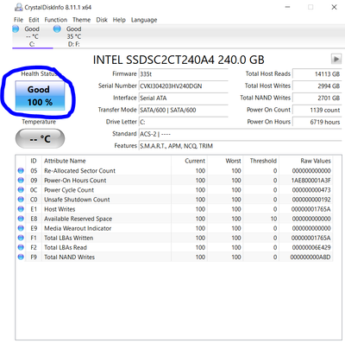Open the Disk menu
This screenshot has width=345, height=343.
click(x=102, y=20)
